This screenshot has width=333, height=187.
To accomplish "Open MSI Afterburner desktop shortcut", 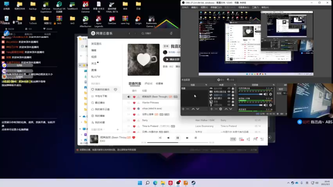I will [85, 22].
